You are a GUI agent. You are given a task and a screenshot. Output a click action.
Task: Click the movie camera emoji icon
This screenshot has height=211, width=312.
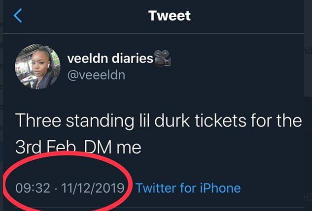click(163, 58)
